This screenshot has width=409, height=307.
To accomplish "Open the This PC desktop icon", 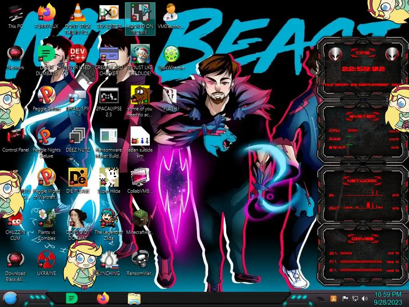I will [16, 16].
